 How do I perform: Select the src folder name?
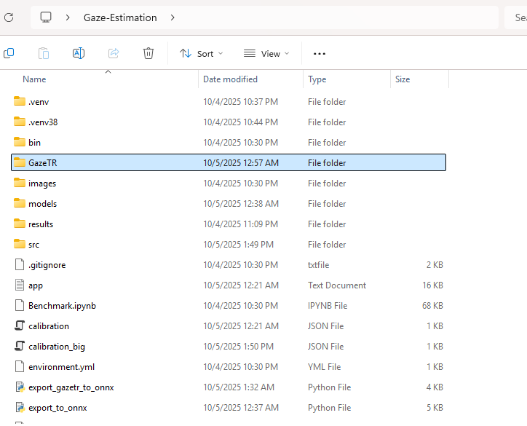tap(33, 245)
